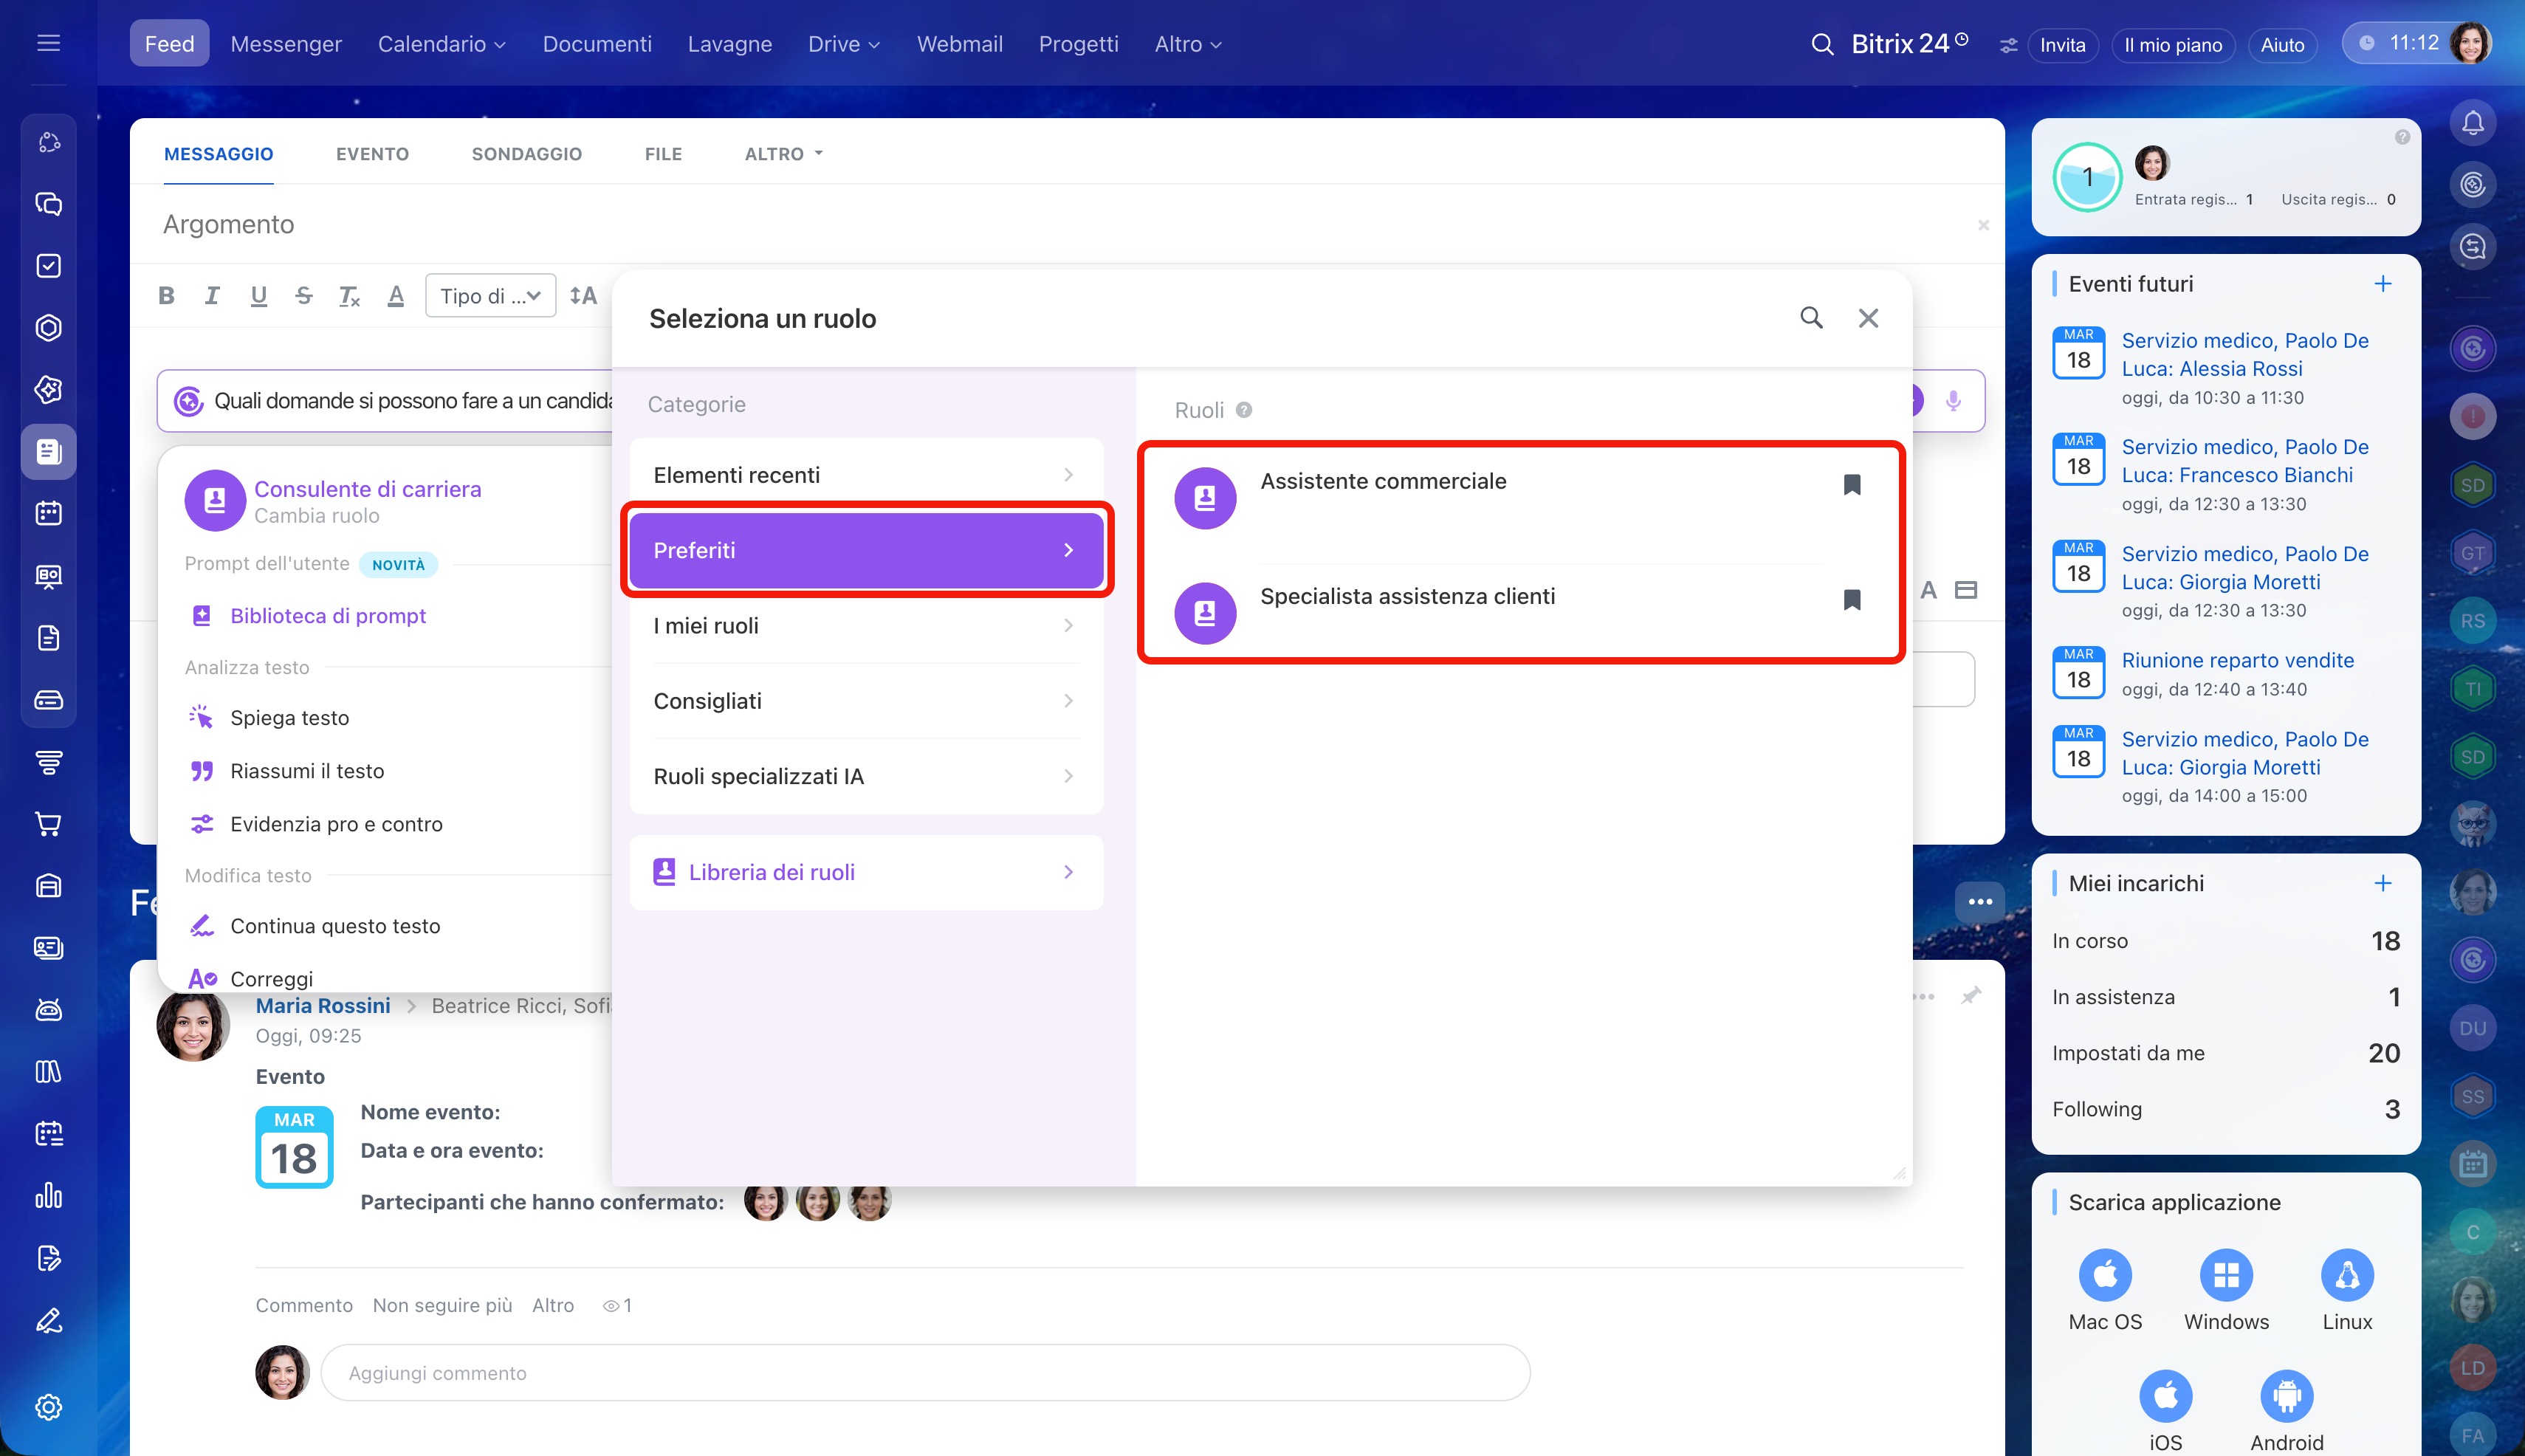Switch to the EVENTO tab
The image size is (2525, 1456).
tap(372, 154)
